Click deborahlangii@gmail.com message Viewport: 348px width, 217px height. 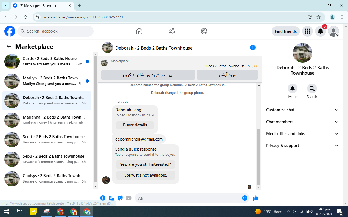[x=139, y=139]
